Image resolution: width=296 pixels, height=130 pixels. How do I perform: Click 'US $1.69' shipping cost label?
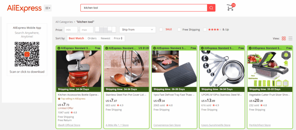(x=144, y=48)
